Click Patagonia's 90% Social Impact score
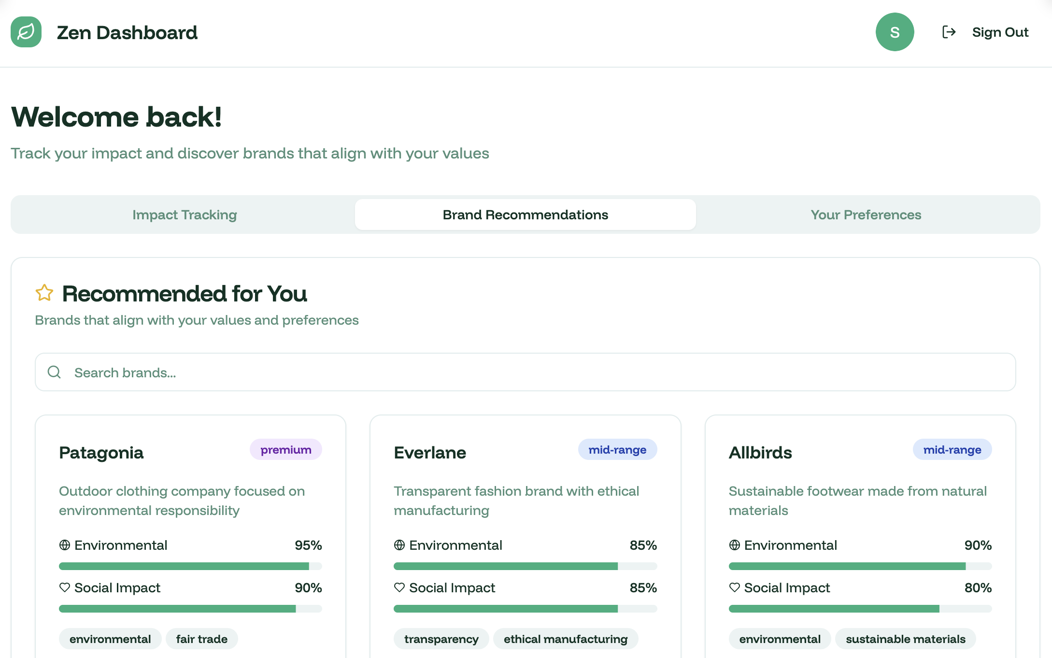The height and width of the screenshot is (658, 1052). pyautogui.click(x=308, y=587)
